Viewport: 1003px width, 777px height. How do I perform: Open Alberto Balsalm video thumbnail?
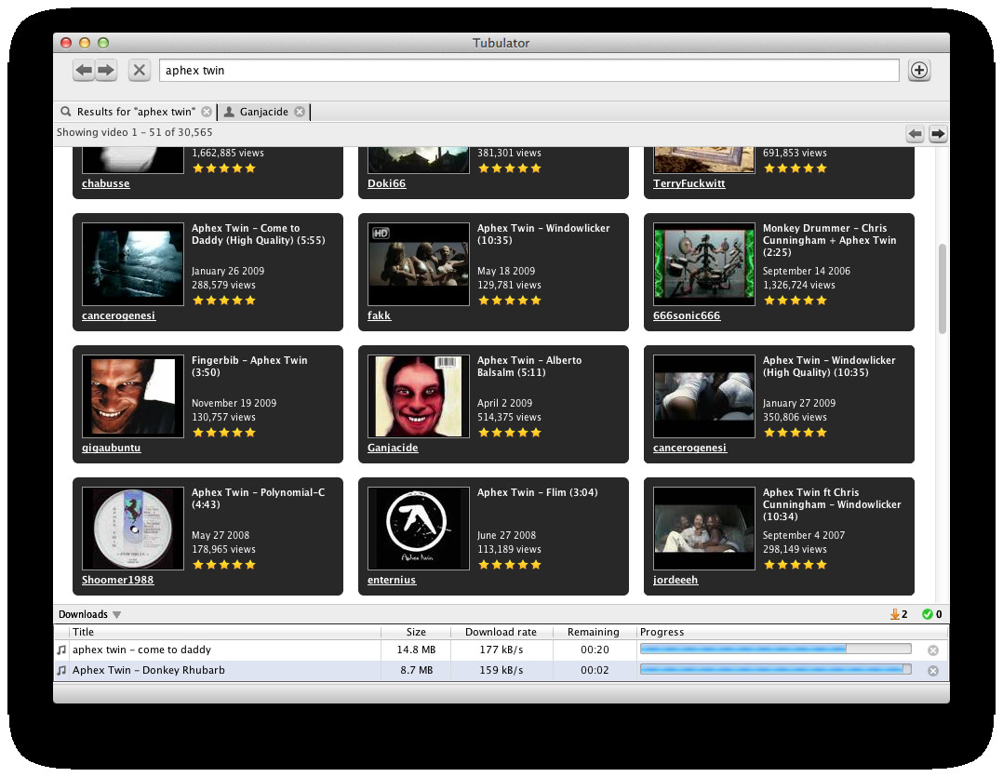[419, 396]
